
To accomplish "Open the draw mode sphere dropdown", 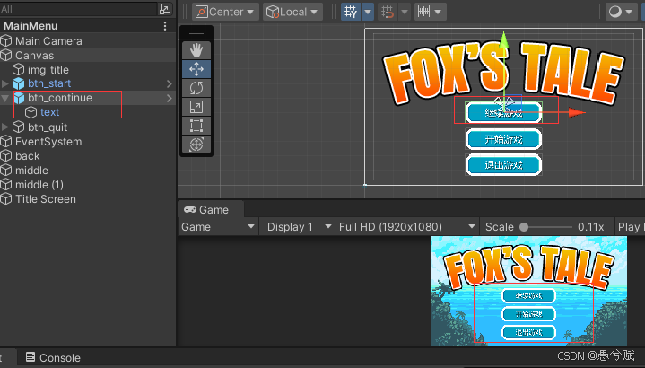I will (621, 12).
